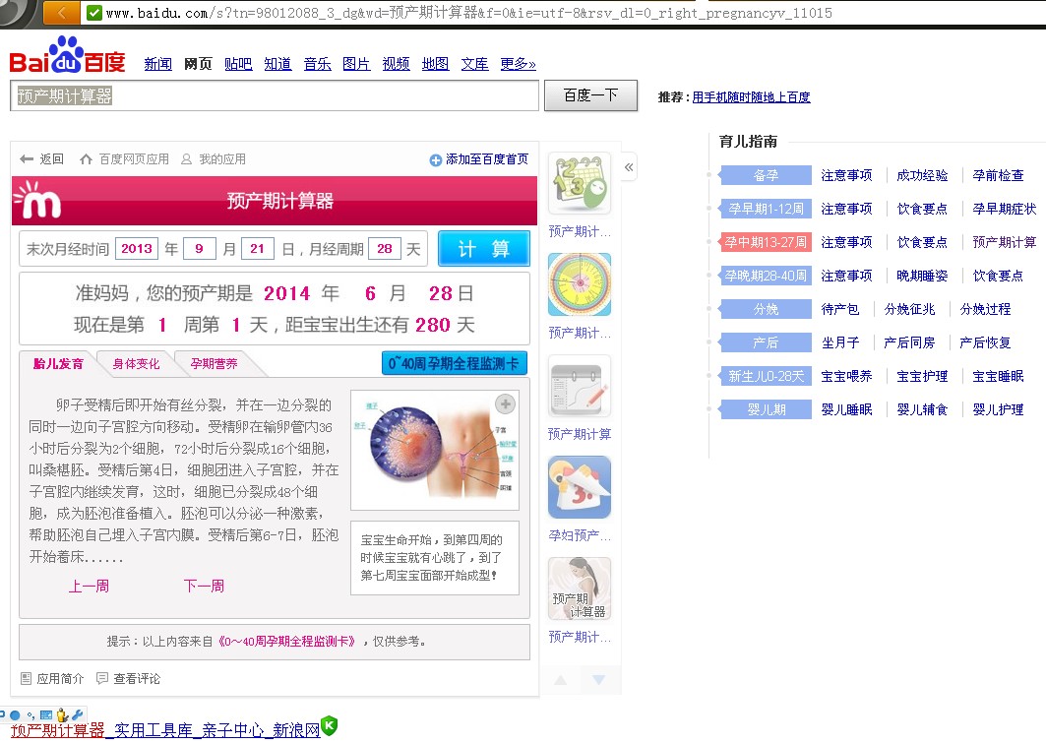Viewport: 1046px width, 744px height.
Task: Click the 预产期计算器 search input field
Action: pyautogui.click(x=275, y=95)
